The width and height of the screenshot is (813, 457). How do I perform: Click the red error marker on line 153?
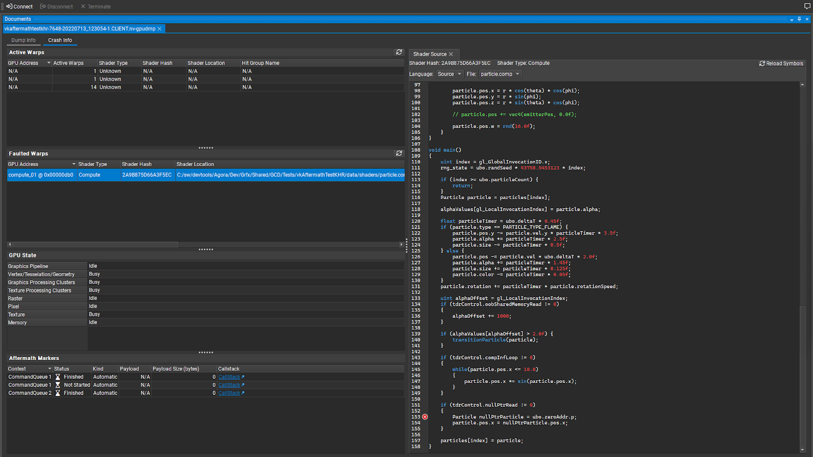pos(425,416)
